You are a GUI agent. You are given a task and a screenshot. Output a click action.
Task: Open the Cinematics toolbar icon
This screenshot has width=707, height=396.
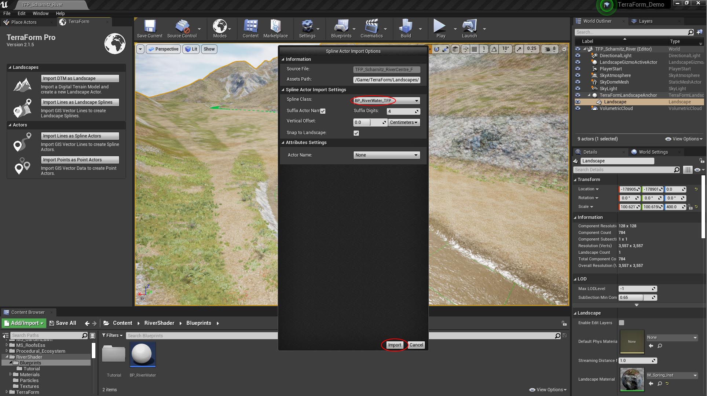[371, 29]
